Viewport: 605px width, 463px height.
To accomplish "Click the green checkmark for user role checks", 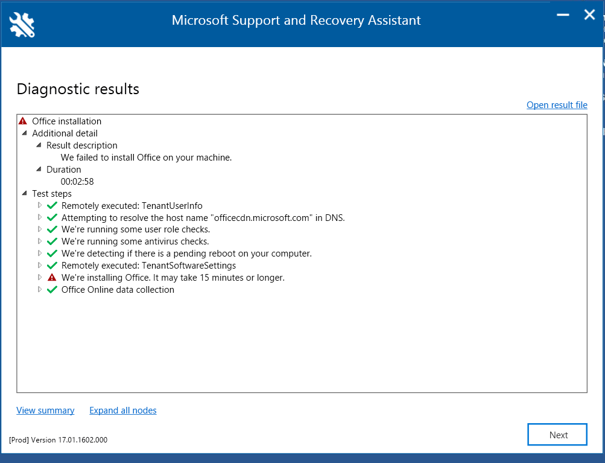I will [52, 229].
